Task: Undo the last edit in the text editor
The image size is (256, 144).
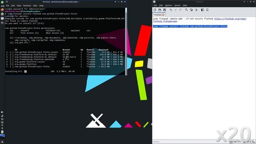Action: (171, 10)
